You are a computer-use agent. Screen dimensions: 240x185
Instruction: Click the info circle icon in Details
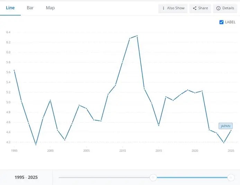[x=218, y=8]
